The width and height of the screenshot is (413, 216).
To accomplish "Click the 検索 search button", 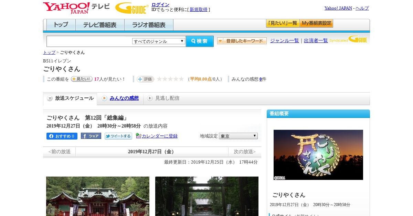I will 200,41.
